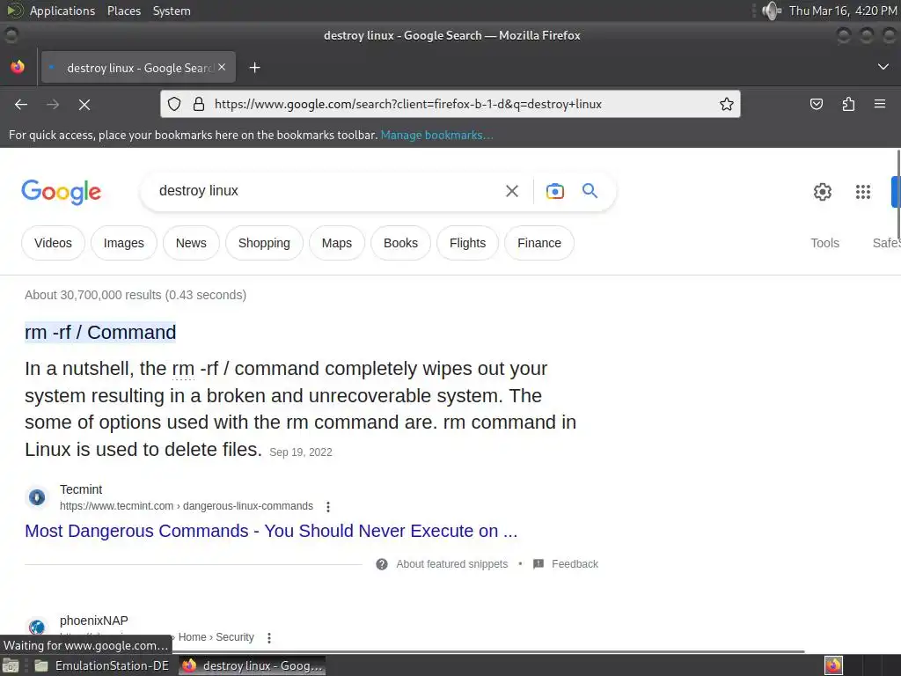The height and width of the screenshot is (676, 901).
Task: Stop loading the page
Action: tap(84, 104)
